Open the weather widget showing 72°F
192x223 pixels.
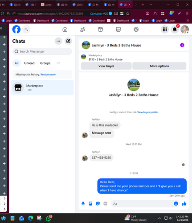click(x=135, y=218)
